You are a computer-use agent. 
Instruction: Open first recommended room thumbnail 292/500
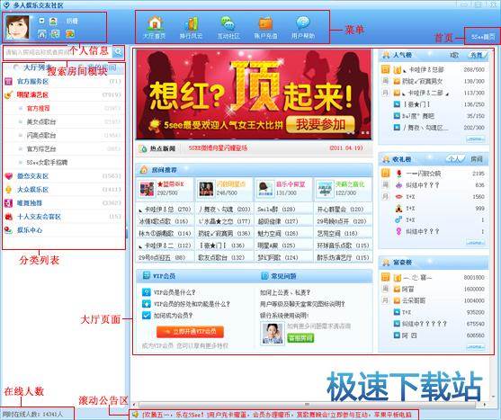click(147, 189)
